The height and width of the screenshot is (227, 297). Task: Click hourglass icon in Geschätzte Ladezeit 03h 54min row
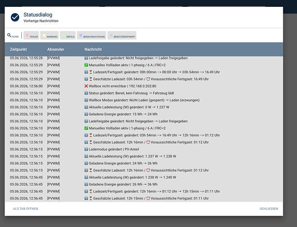(x=91, y=79)
